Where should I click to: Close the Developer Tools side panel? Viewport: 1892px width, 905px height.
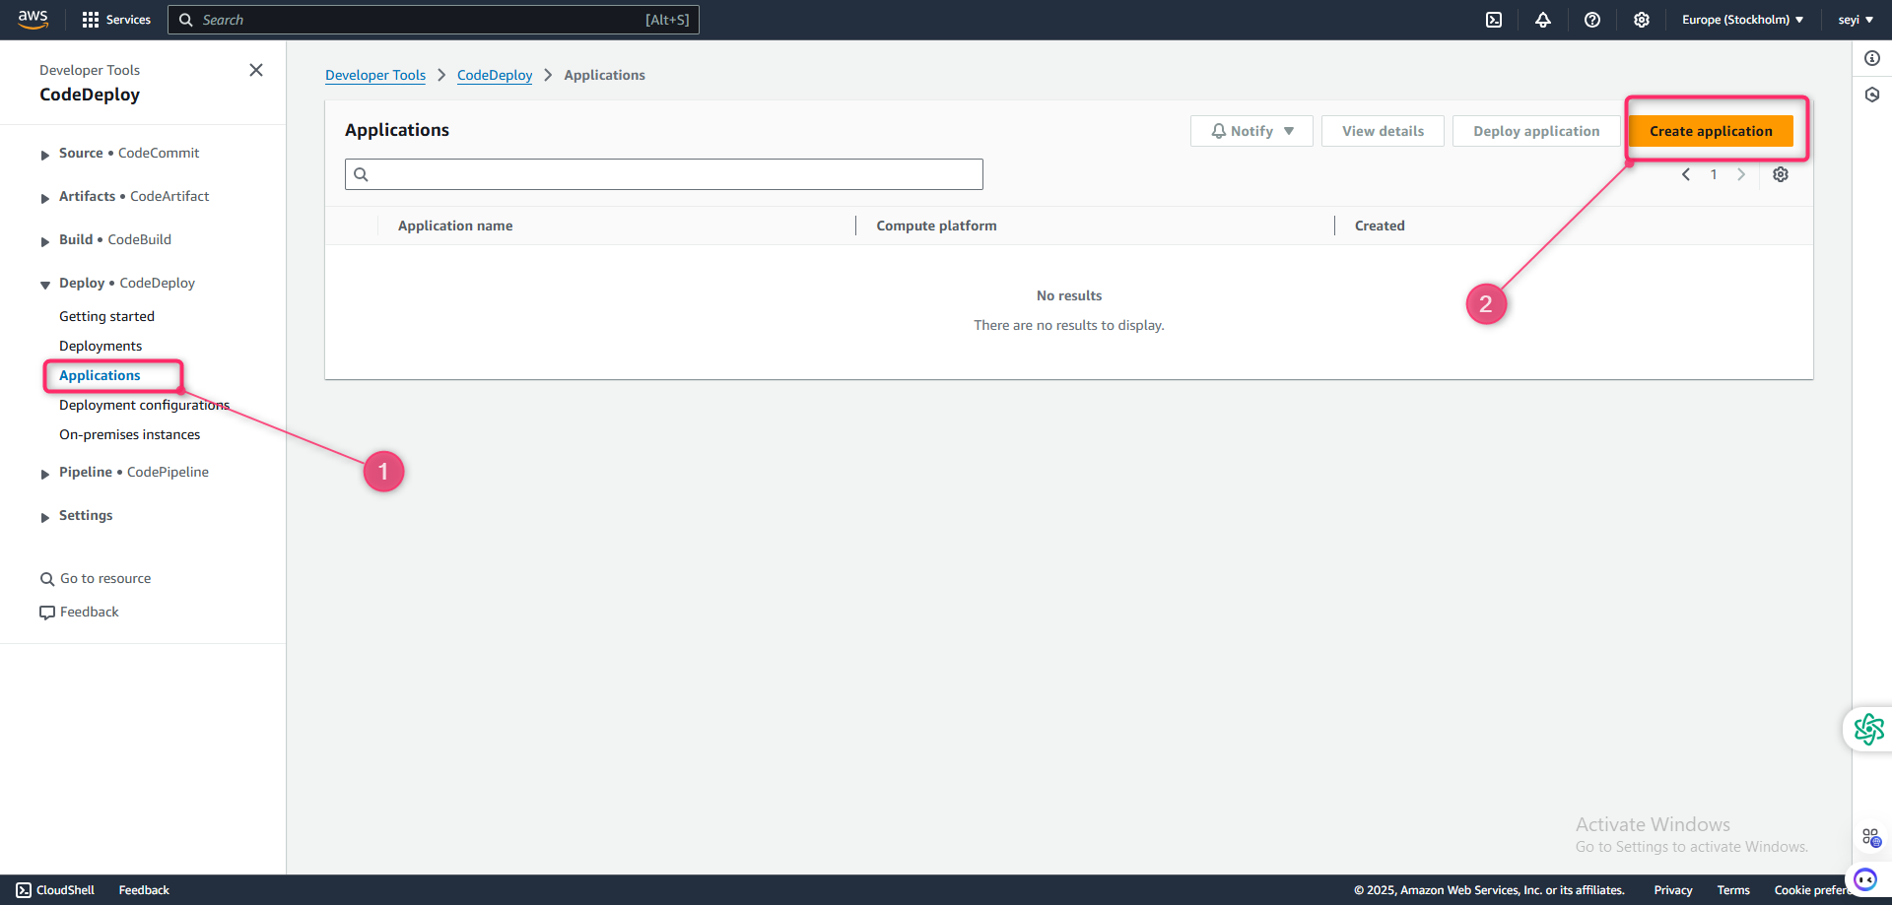256,70
